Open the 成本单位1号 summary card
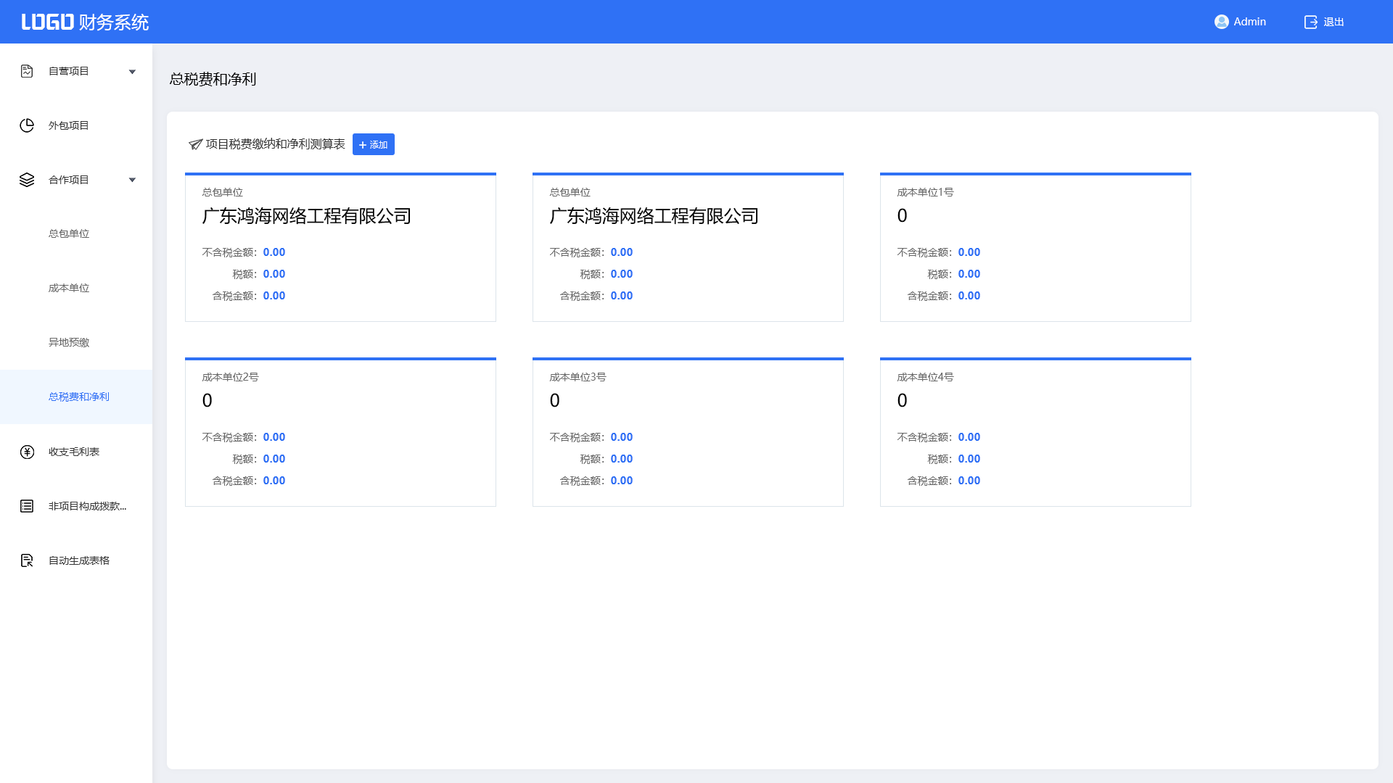The image size is (1393, 783). (x=1035, y=246)
